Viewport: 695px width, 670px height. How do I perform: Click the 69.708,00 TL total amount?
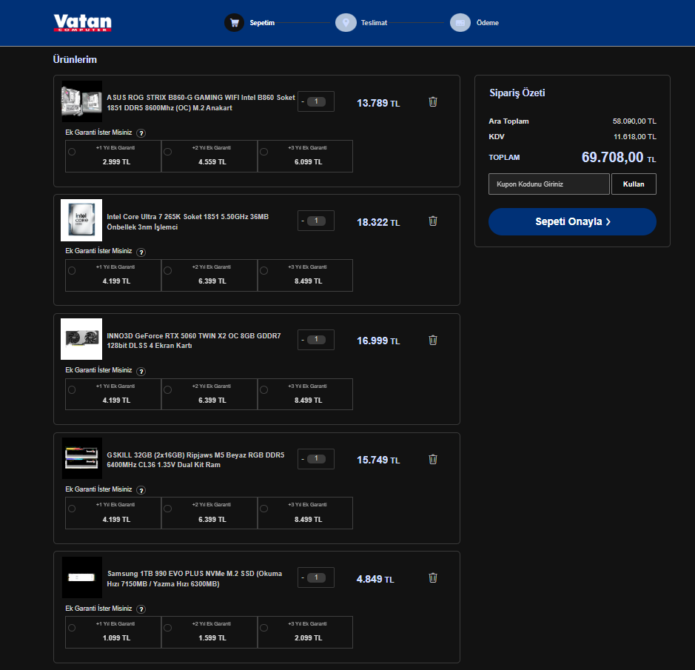point(619,158)
